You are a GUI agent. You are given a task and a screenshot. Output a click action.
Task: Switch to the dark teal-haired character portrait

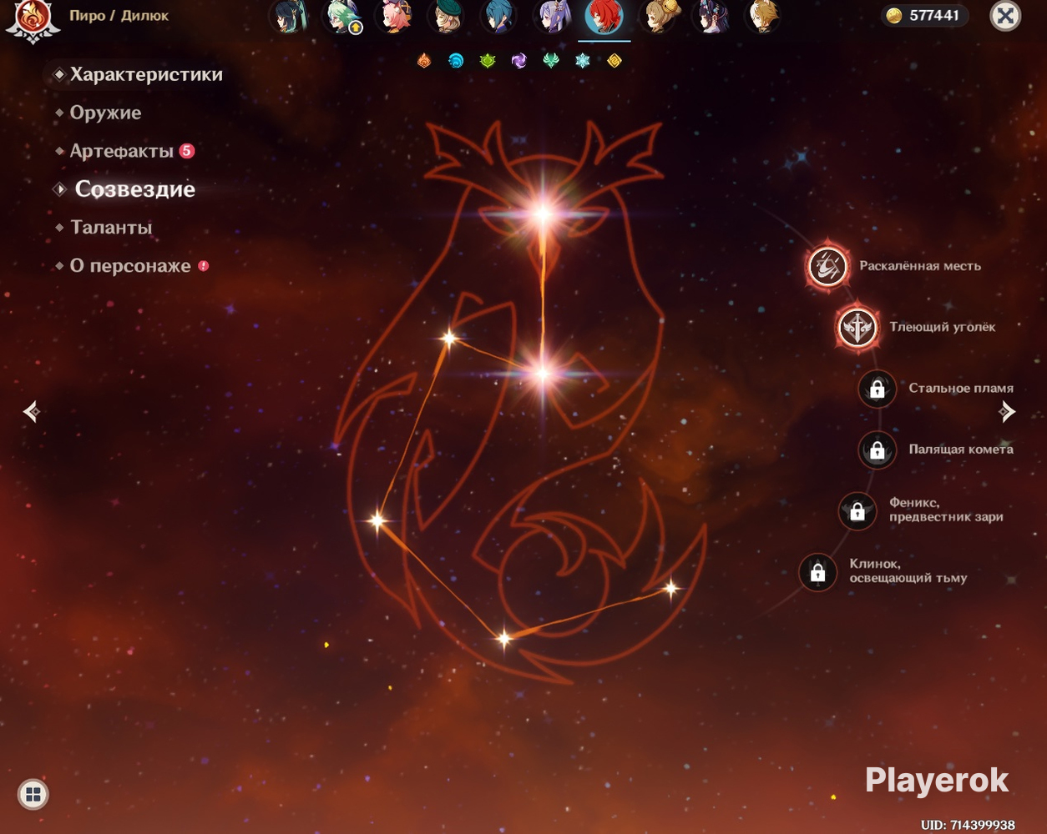point(289,17)
